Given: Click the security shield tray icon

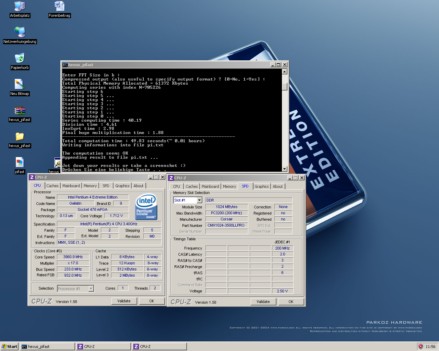Looking at the screenshot, I should point(421,347).
